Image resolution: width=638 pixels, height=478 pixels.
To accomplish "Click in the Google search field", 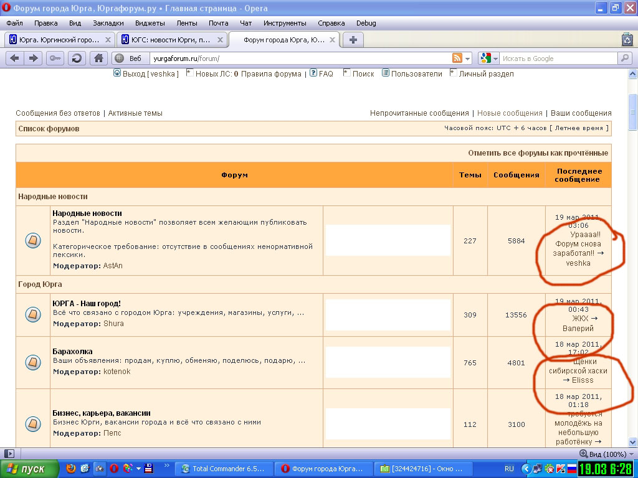I will (x=558, y=58).
